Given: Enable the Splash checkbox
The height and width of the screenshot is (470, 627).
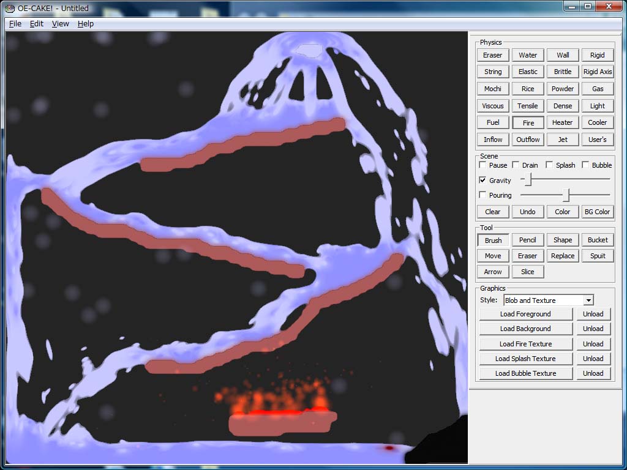Looking at the screenshot, I should coord(549,165).
